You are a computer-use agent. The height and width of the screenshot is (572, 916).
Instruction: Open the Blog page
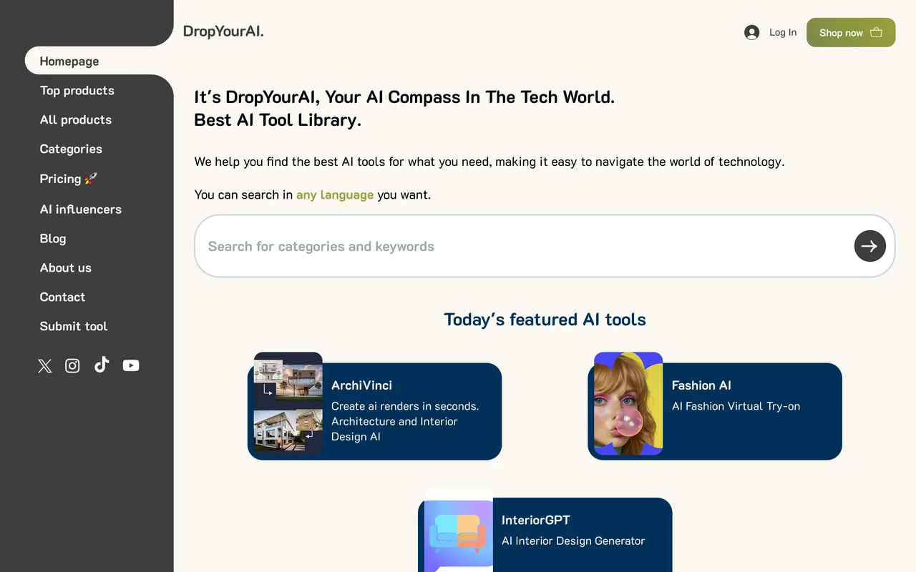53,239
